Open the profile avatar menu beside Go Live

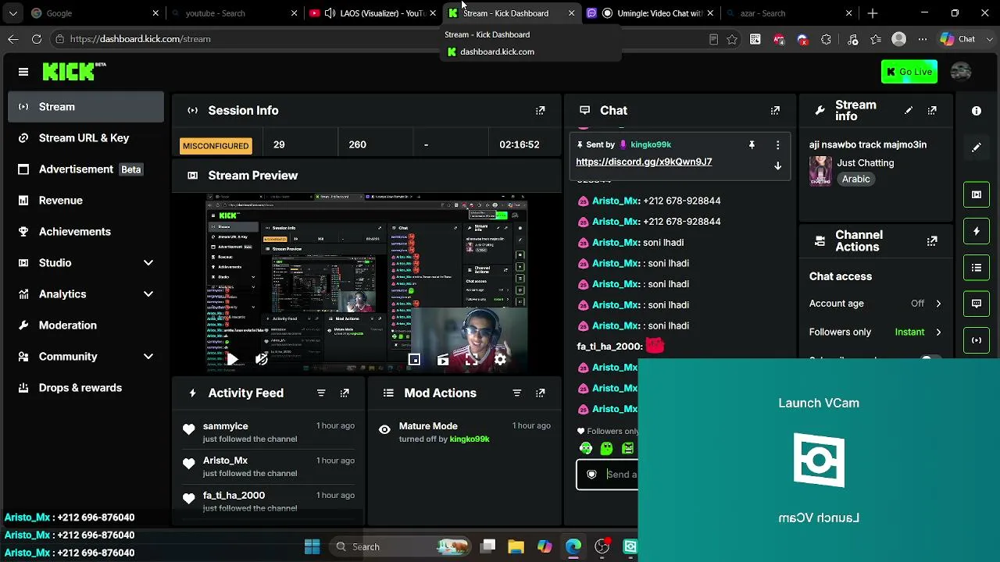click(961, 72)
